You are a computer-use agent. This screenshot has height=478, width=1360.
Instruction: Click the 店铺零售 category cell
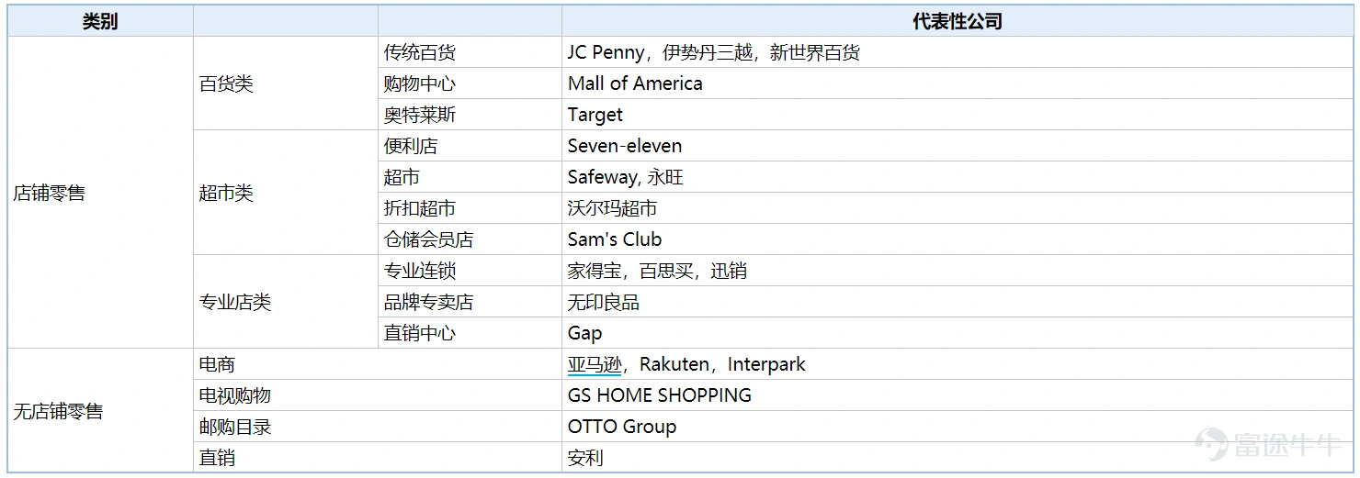click(x=100, y=193)
